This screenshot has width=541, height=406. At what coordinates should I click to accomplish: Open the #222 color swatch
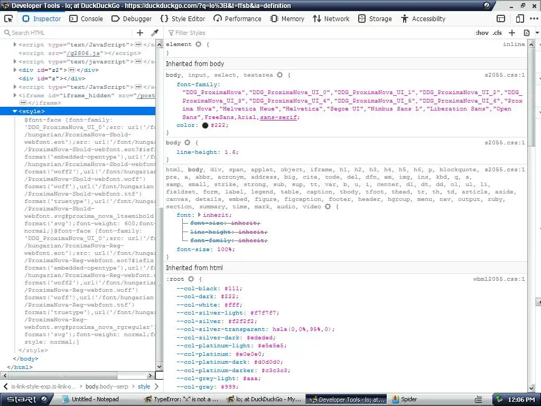tap(206, 125)
